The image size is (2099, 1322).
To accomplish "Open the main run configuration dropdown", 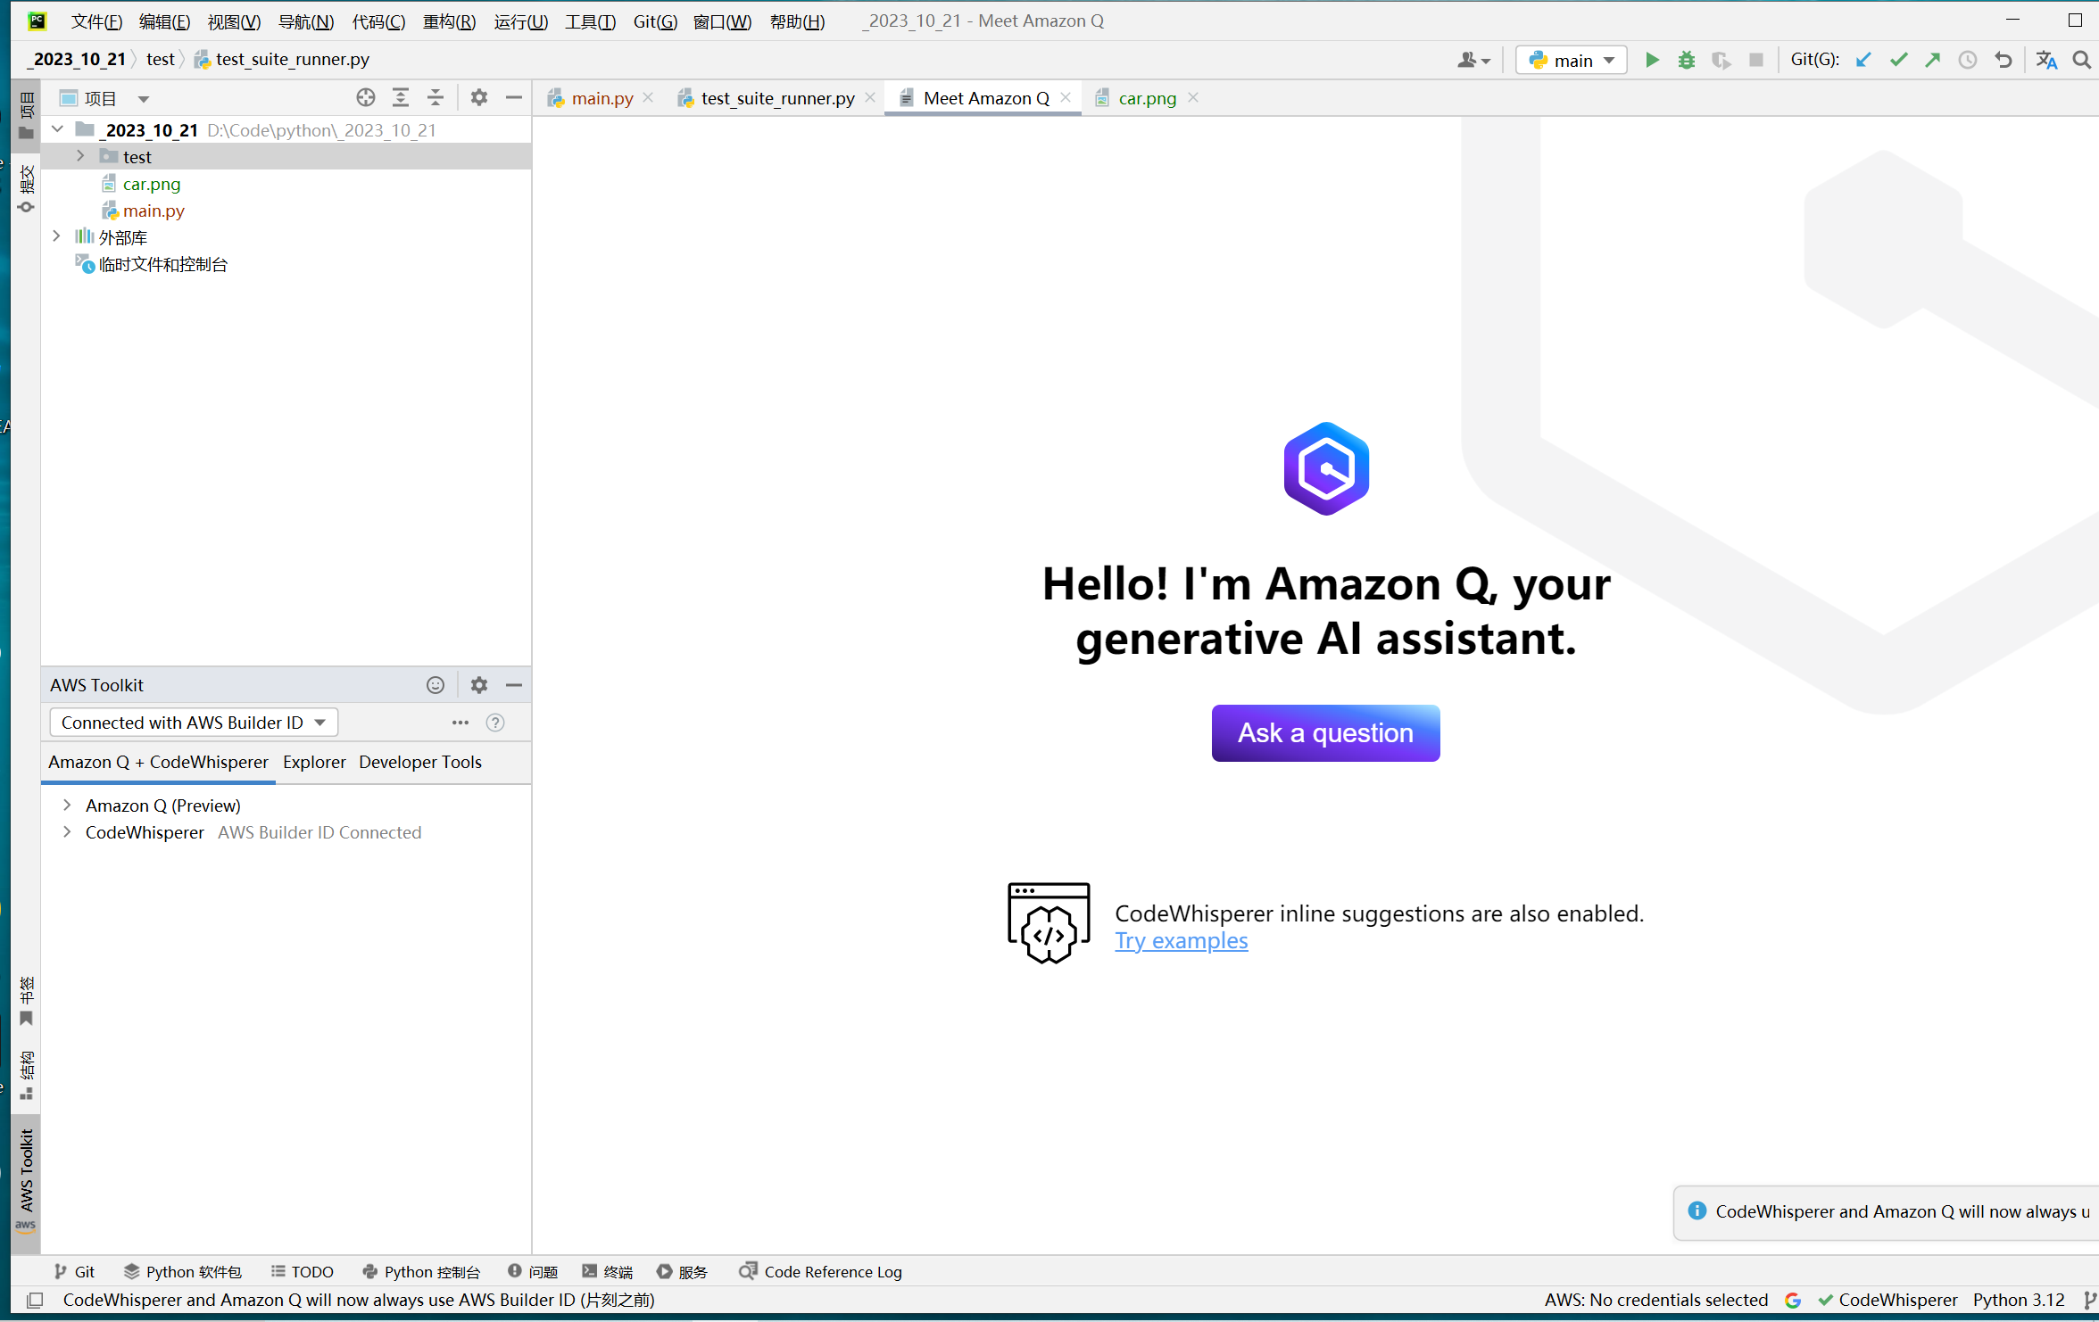I will 1572,60.
